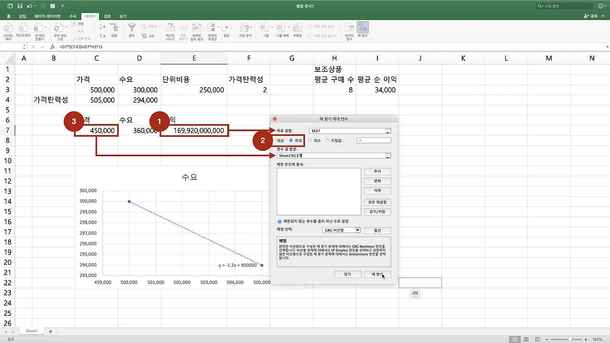Viewport: 610px width, 343px height.
Task: Click cell containing 169,920,000,000
Action: point(194,131)
